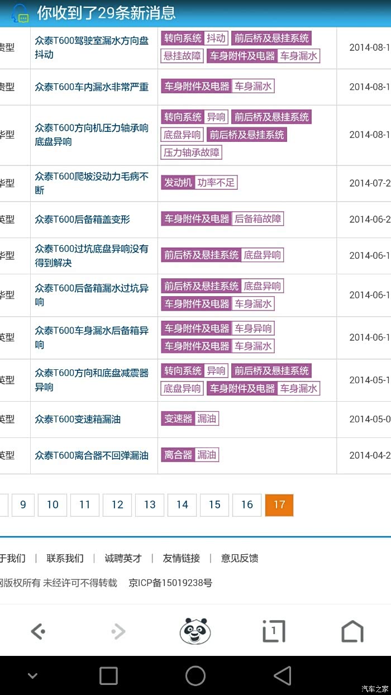Viewport: 391px width, 695px height.
Task: Go to page 10
Action: click(53, 505)
